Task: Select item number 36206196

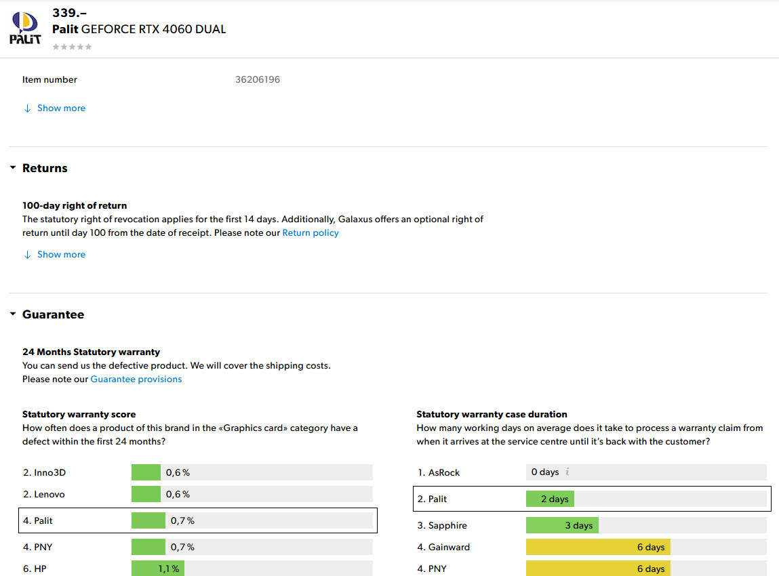Action: point(258,79)
